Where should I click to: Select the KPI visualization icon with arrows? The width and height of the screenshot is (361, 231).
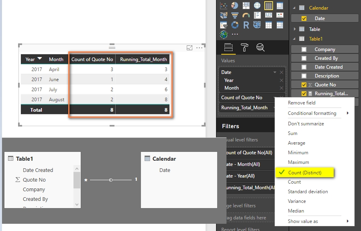click(x=280, y=15)
